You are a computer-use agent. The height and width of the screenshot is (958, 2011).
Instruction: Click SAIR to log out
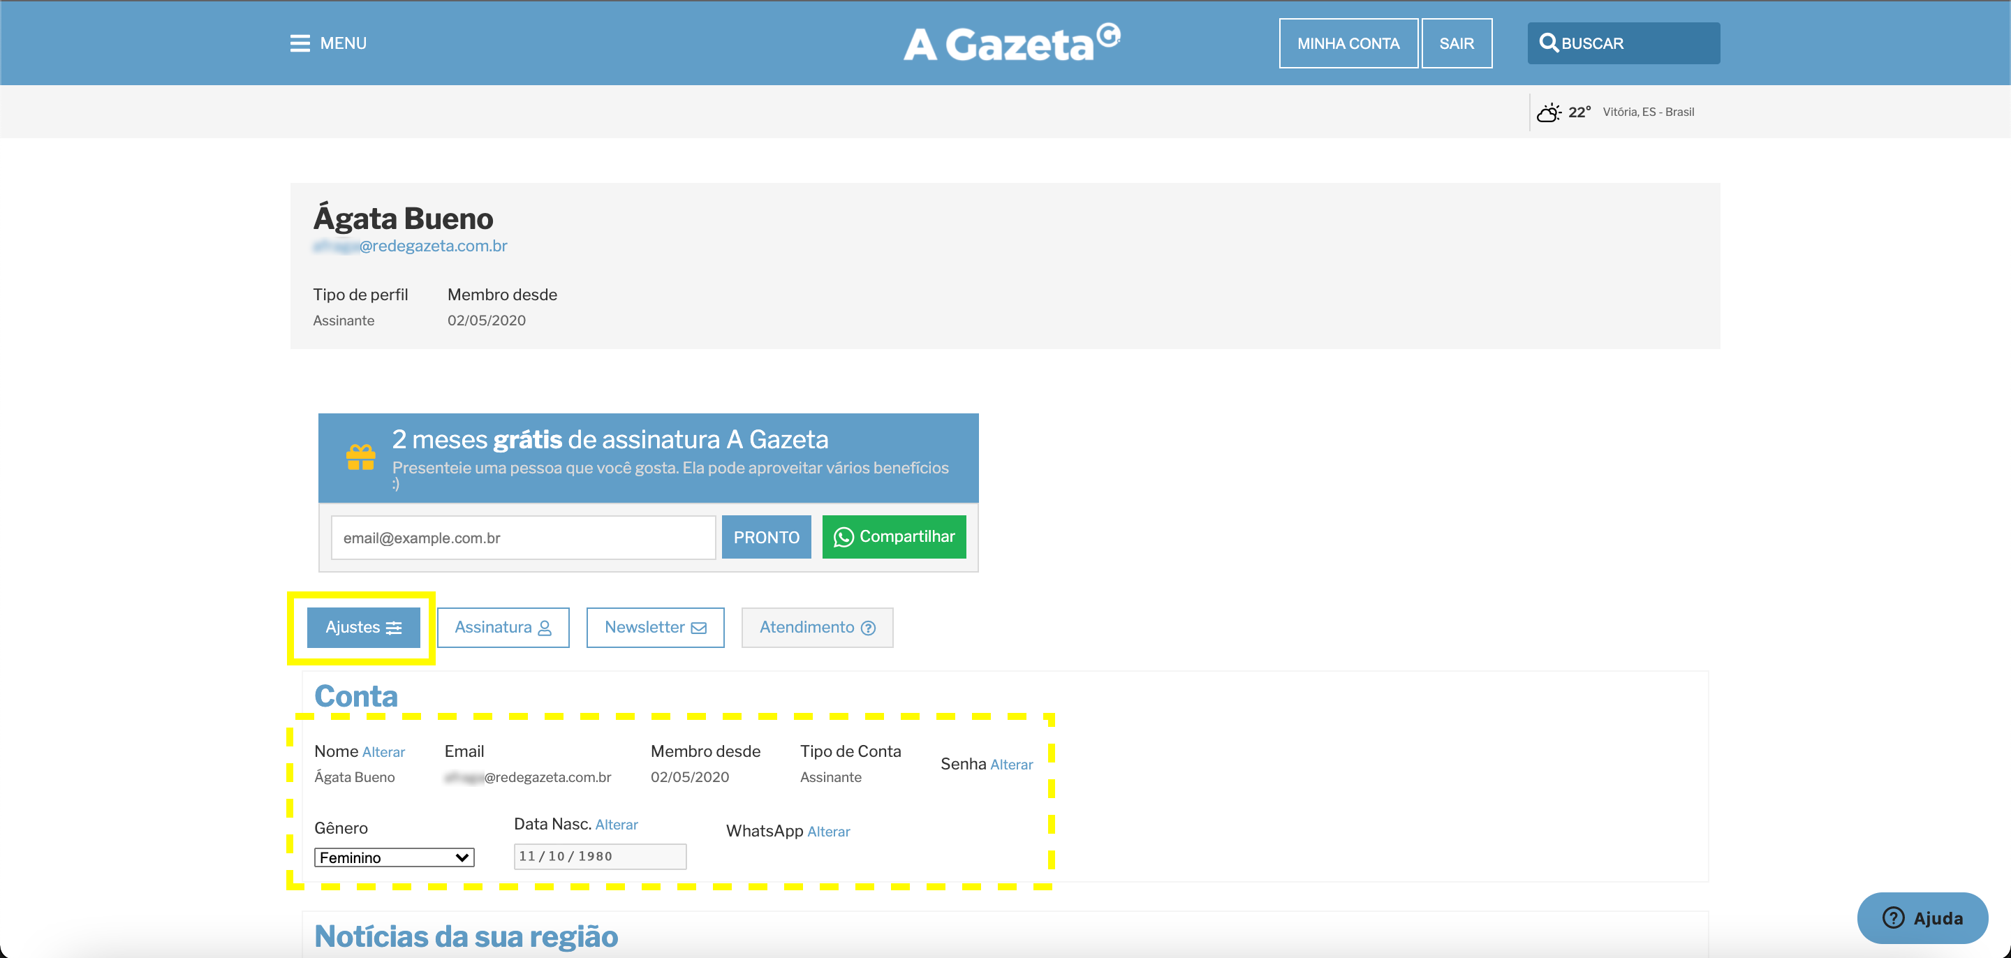[x=1457, y=43]
